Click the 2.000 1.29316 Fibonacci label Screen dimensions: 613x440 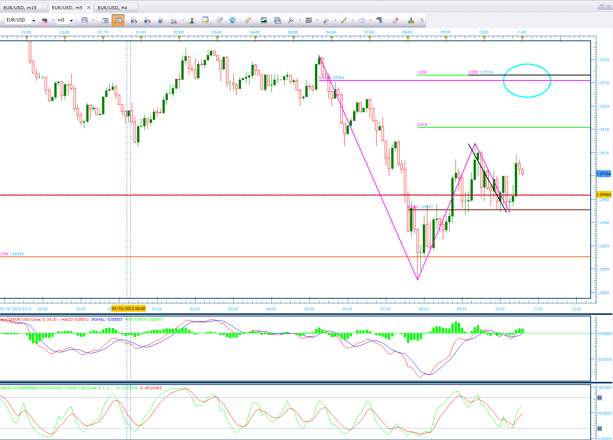(x=481, y=72)
